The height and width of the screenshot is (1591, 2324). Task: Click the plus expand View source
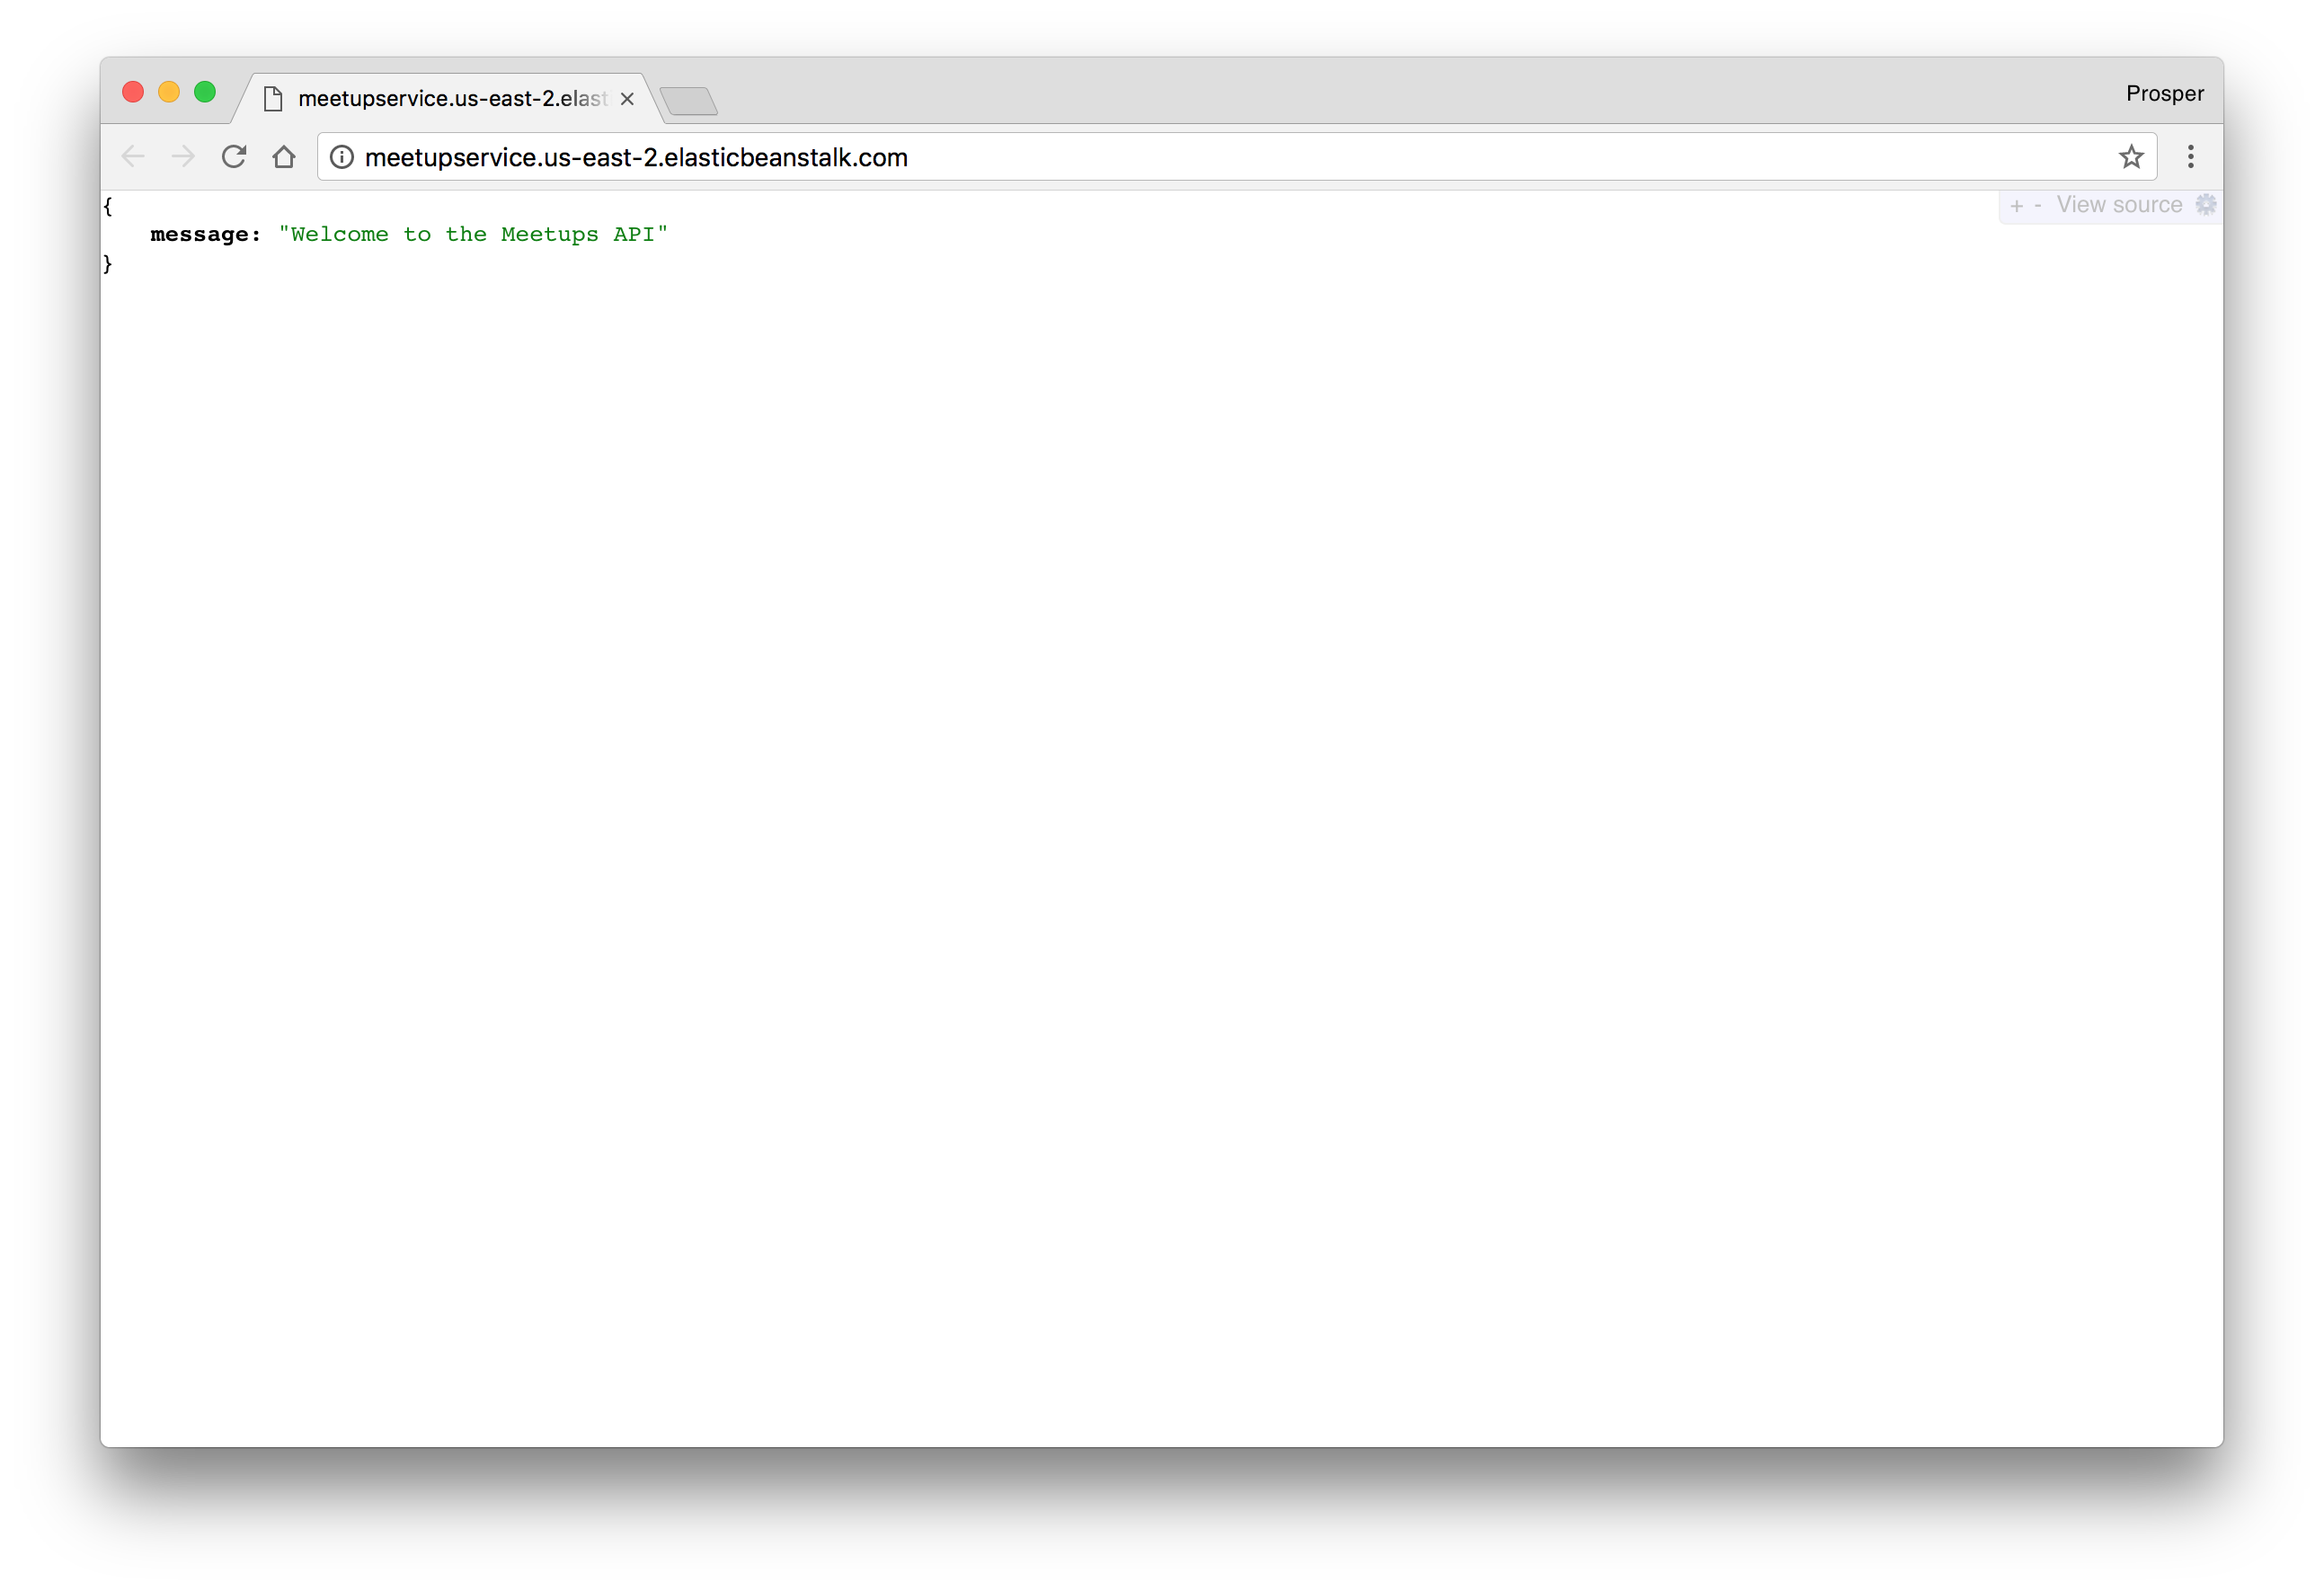[2015, 205]
